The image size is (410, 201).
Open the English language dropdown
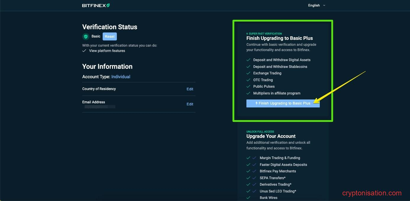[x=314, y=5]
